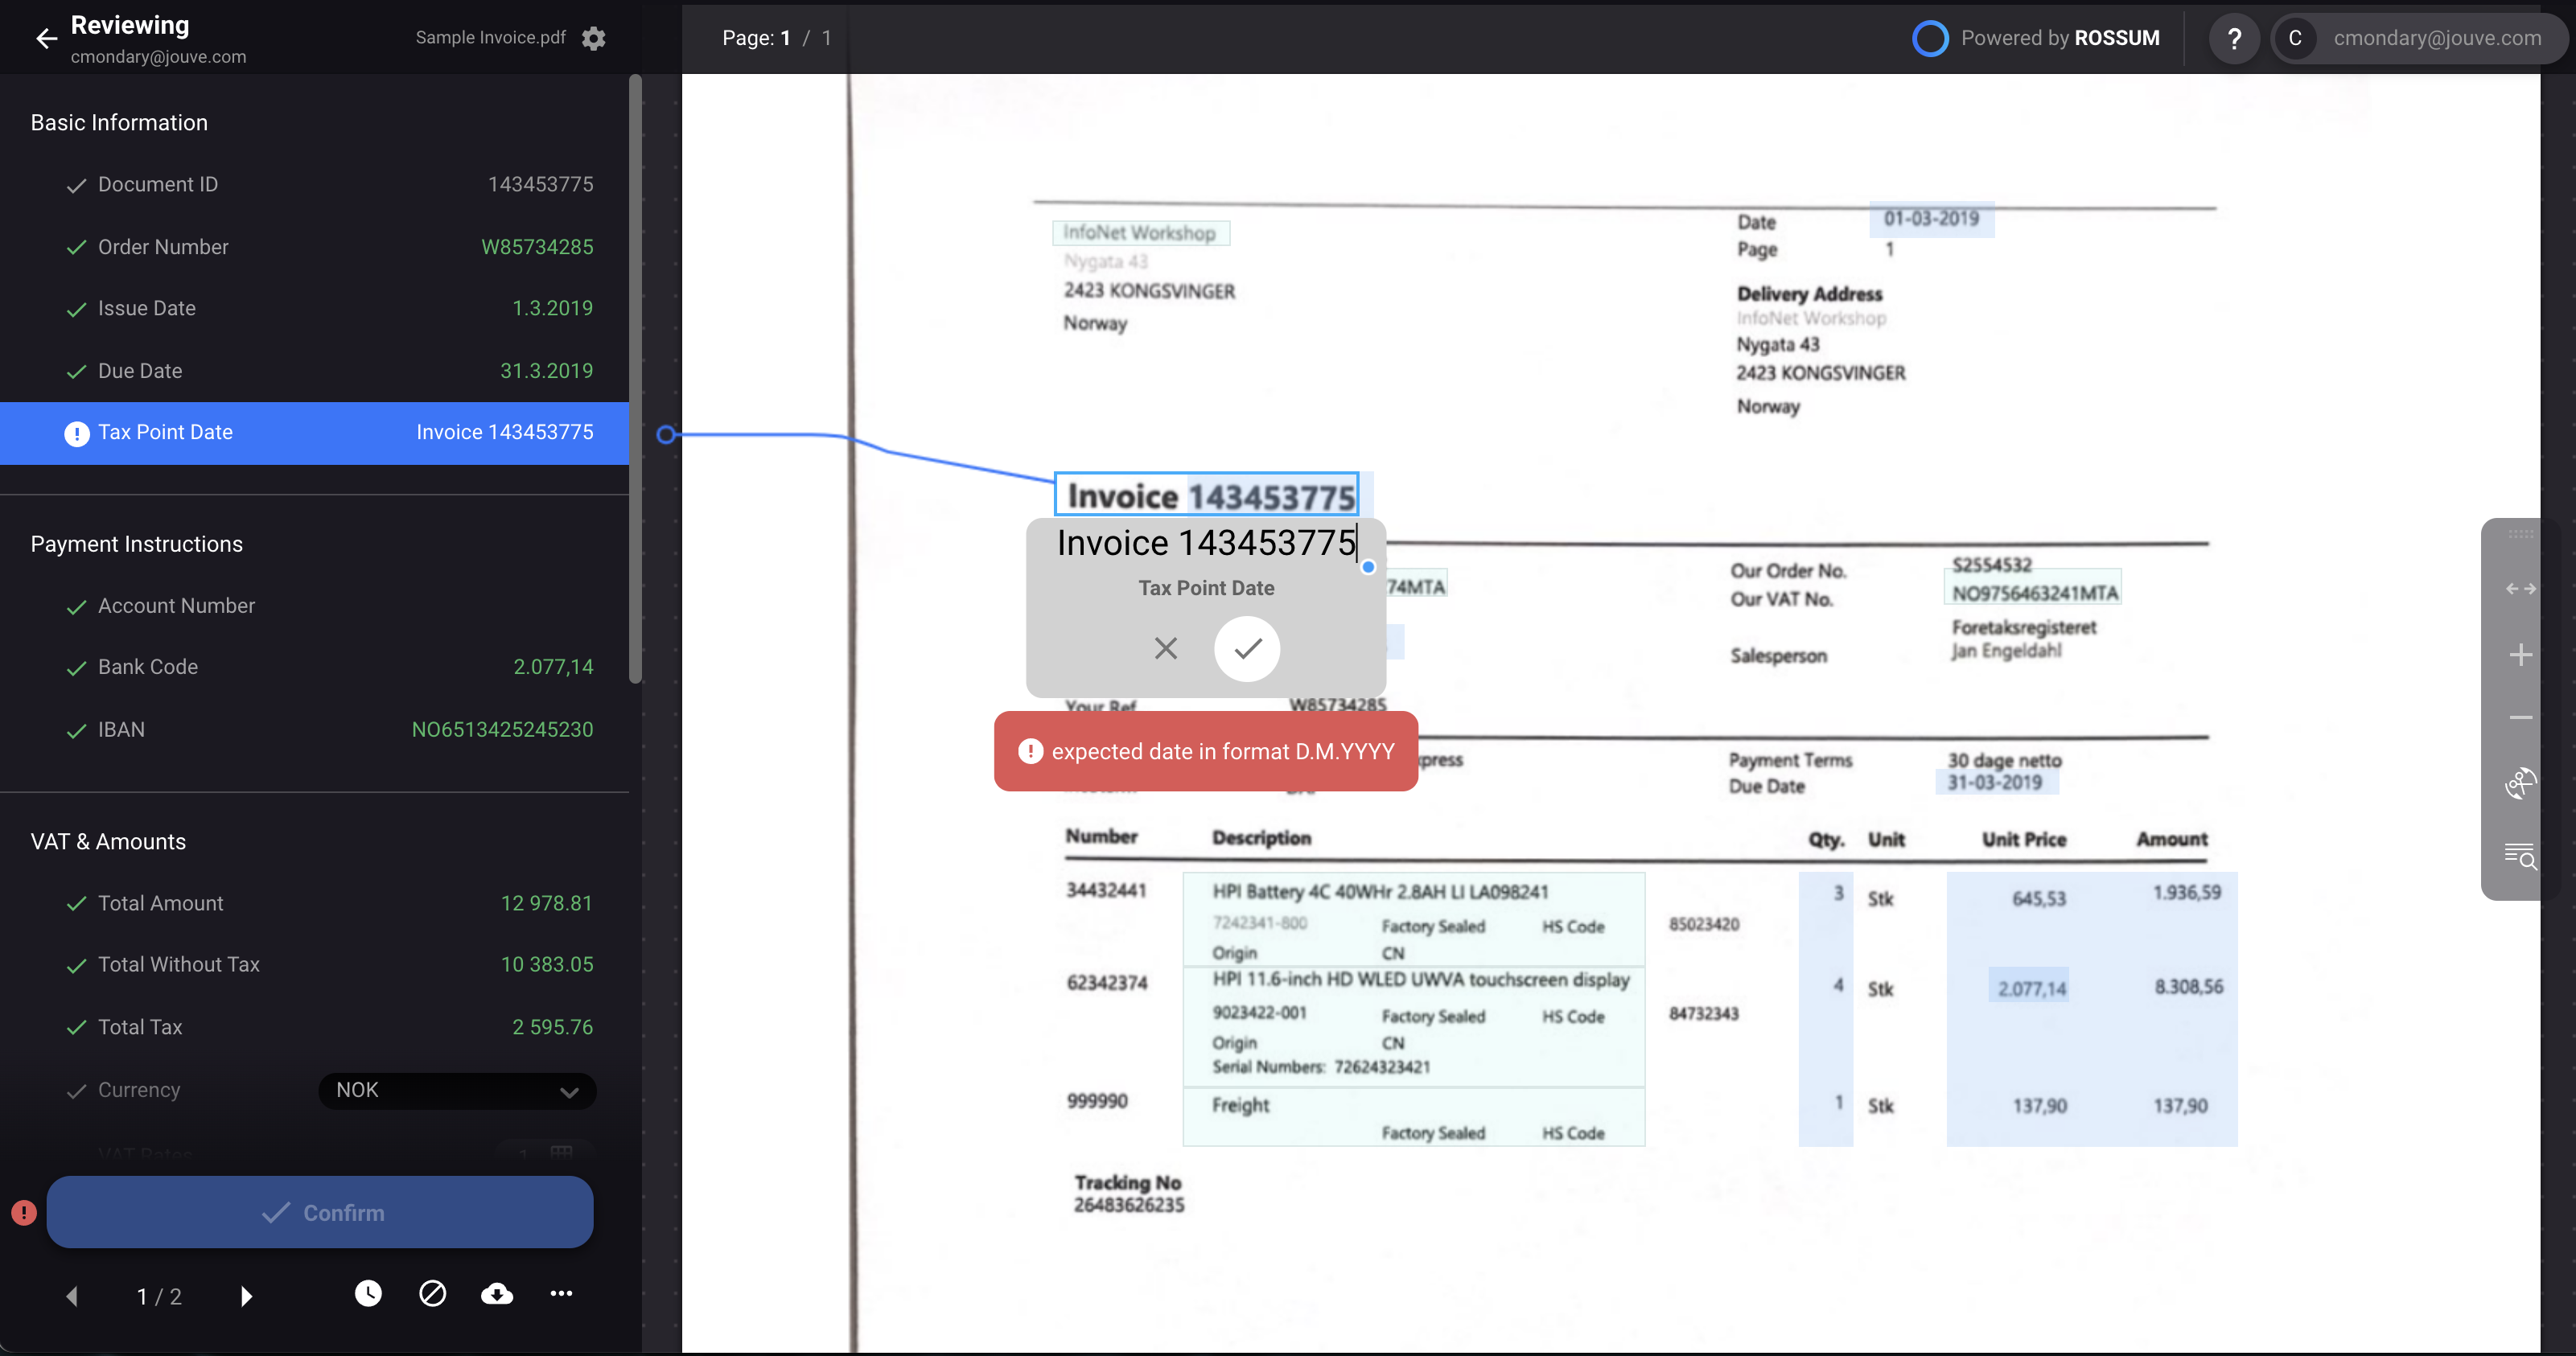Select the Issue Date field row
The height and width of the screenshot is (1356, 2576).
314,309
